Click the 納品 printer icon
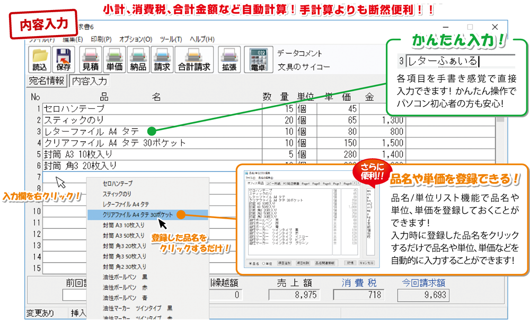 138,59
